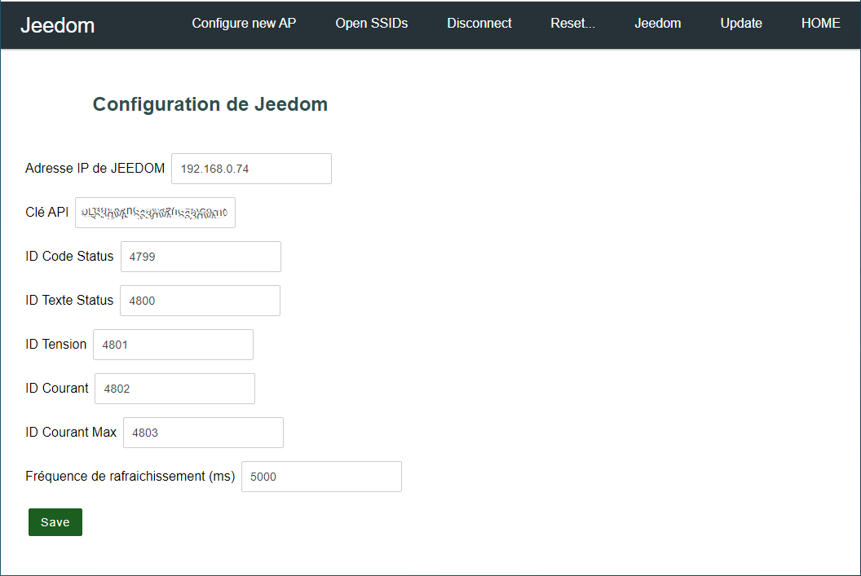Open the Open SSIDs menu item
The width and height of the screenshot is (861, 576).
point(372,23)
